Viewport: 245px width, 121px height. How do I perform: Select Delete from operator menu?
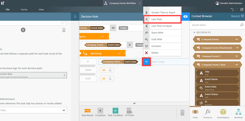pyautogui.click(x=162, y=53)
